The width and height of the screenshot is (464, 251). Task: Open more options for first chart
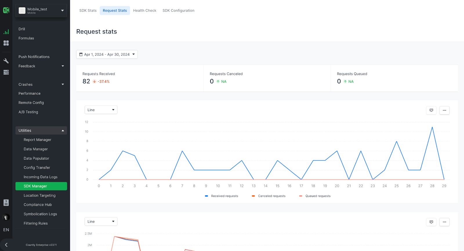click(444, 110)
